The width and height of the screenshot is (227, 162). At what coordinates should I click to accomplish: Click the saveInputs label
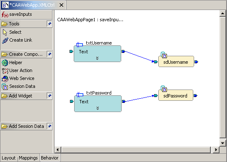pyautogui.click(x=20, y=14)
